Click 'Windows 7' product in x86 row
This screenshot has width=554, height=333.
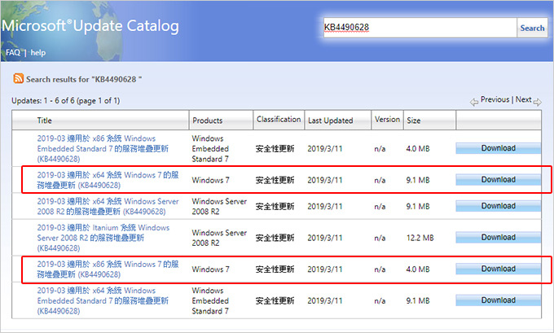210,269
